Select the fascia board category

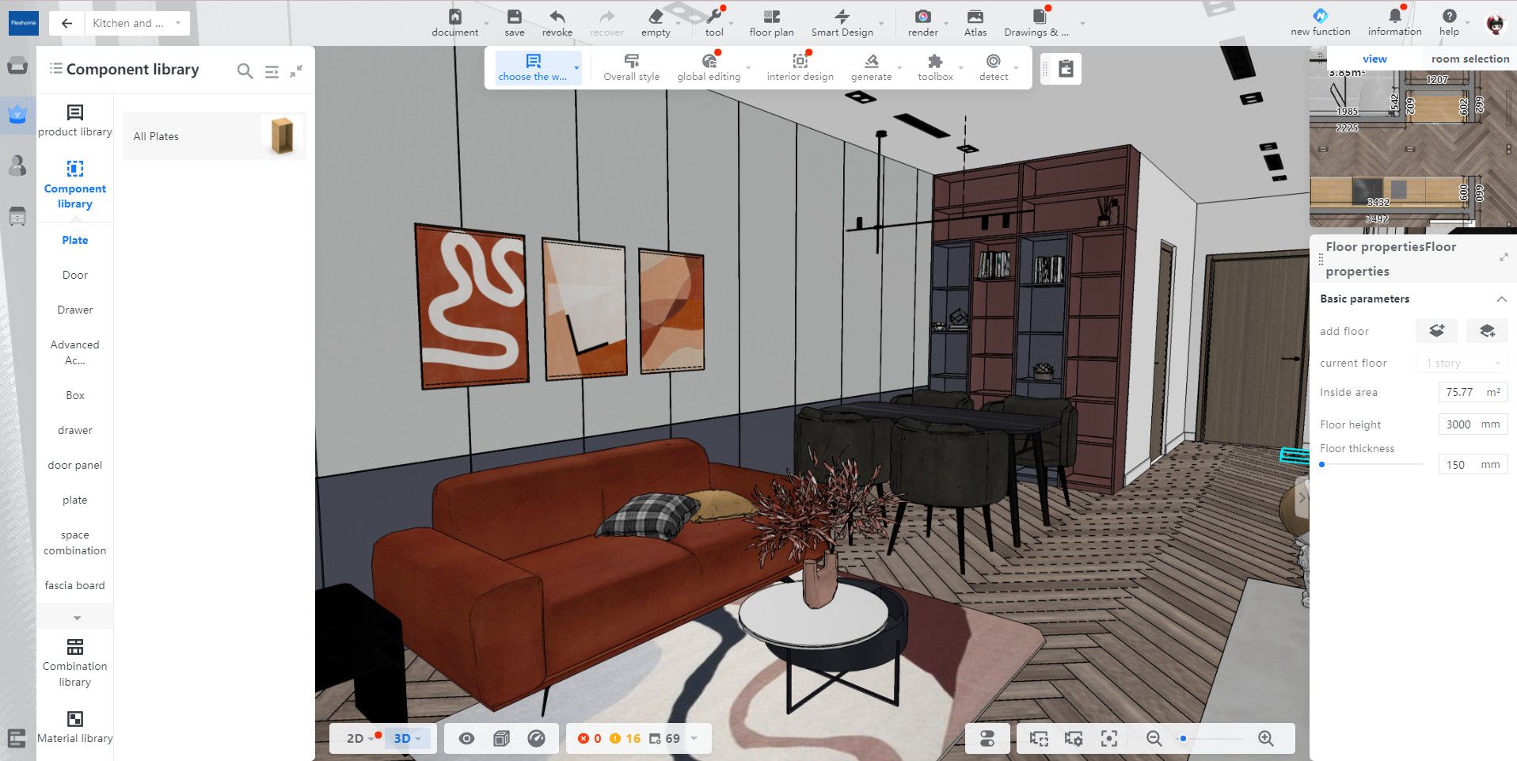[75, 585]
